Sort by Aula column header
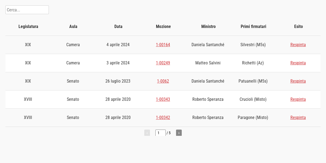This screenshot has height=163, width=326. coord(73,27)
